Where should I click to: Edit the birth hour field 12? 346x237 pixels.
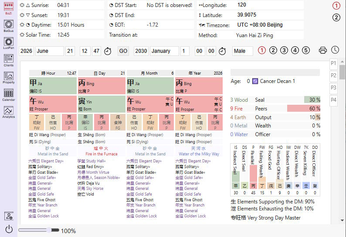pos(85,51)
